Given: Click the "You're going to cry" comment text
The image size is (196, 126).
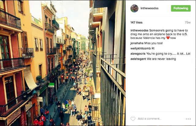Looking at the screenshot, I should click(x=168, y=54).
